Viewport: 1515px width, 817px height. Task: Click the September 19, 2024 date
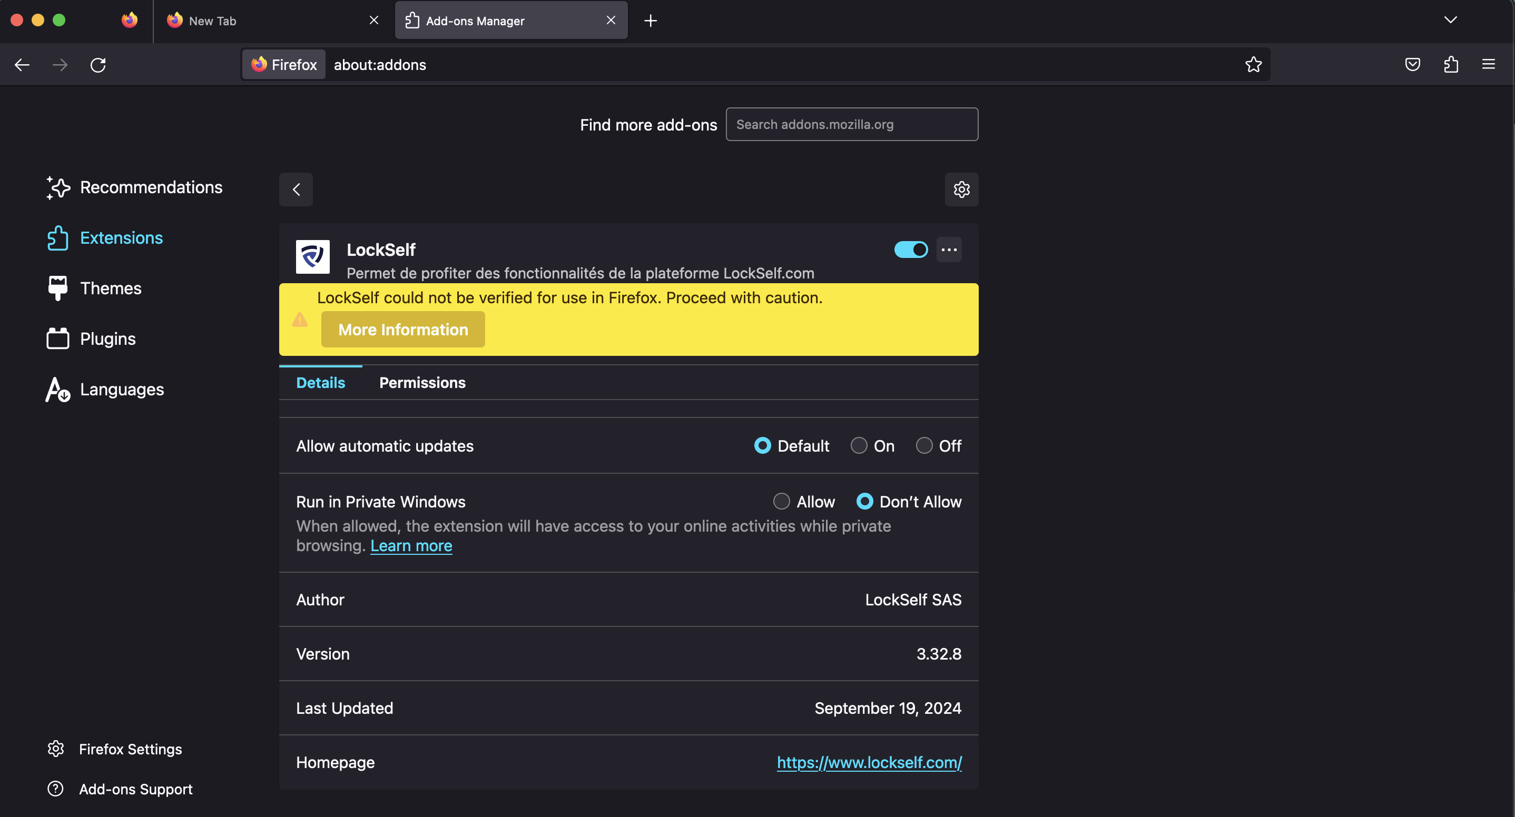tap(888, 708)
